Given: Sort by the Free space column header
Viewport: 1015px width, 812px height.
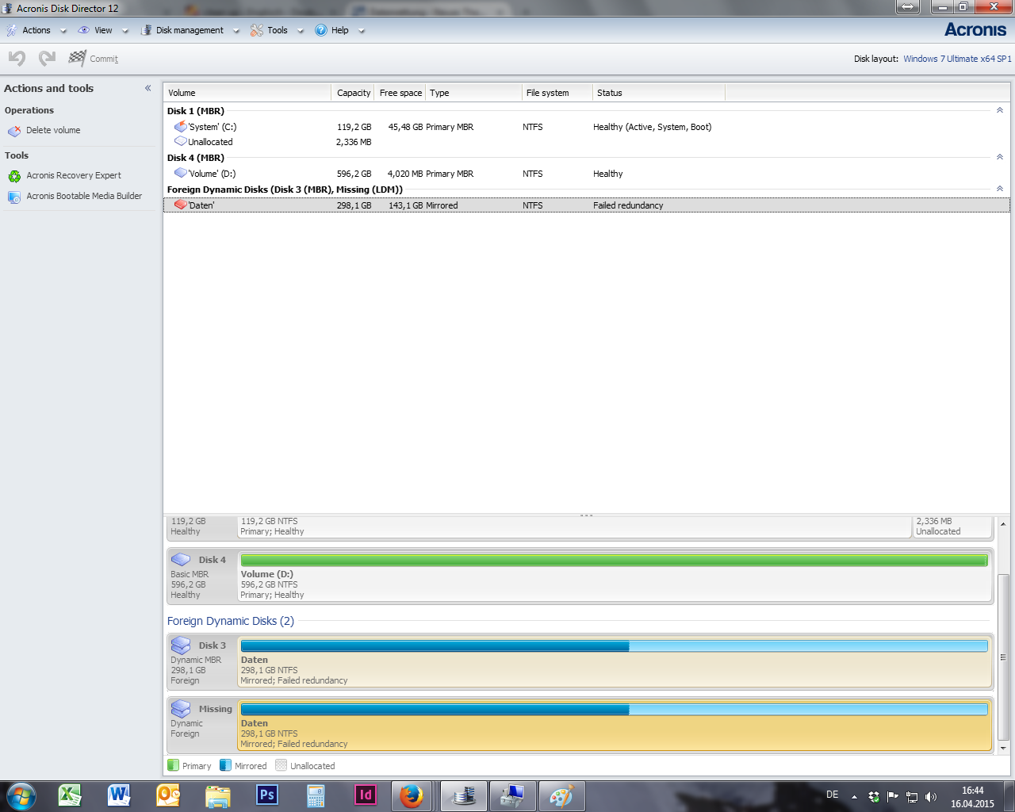Looking at the screenshot, I should point(400,93).
